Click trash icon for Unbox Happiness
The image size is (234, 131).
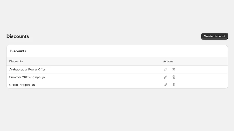[x=174, y=85]
